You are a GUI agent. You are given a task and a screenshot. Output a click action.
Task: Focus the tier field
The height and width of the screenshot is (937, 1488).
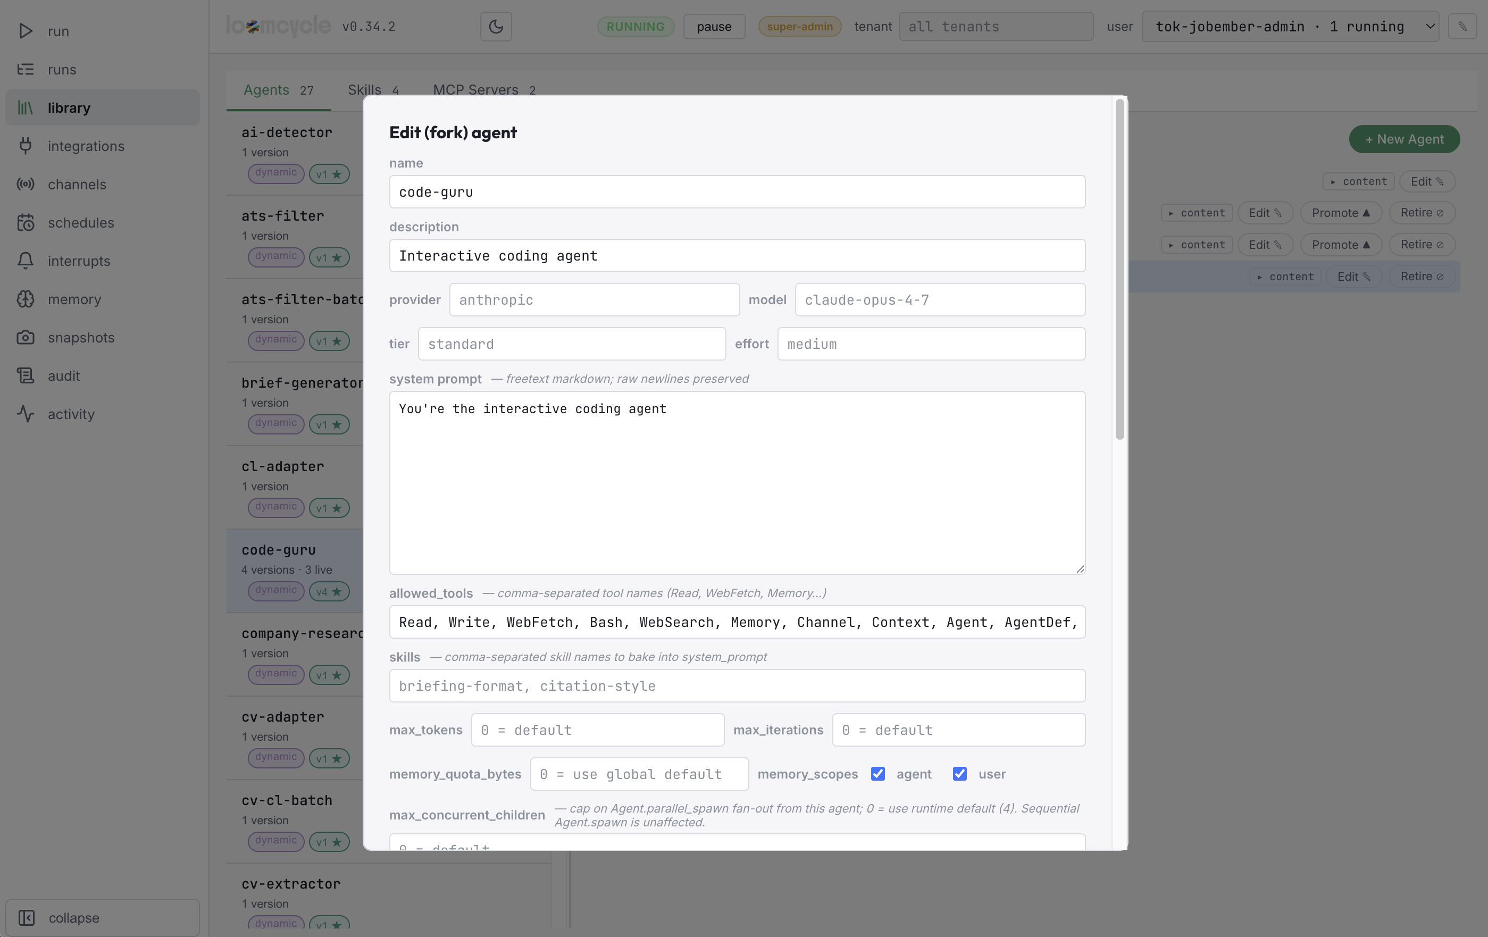pos(572,344)
